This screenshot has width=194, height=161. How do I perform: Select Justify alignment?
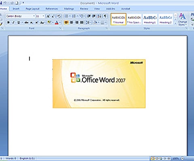(x=82, y=23)
